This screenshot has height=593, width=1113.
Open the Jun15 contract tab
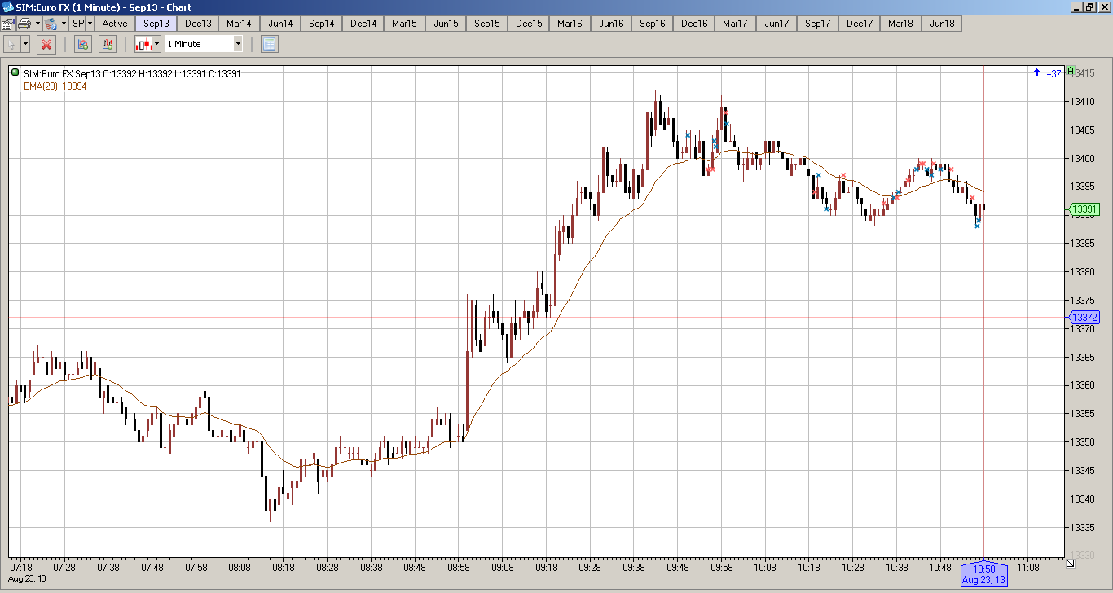(446, 24)
